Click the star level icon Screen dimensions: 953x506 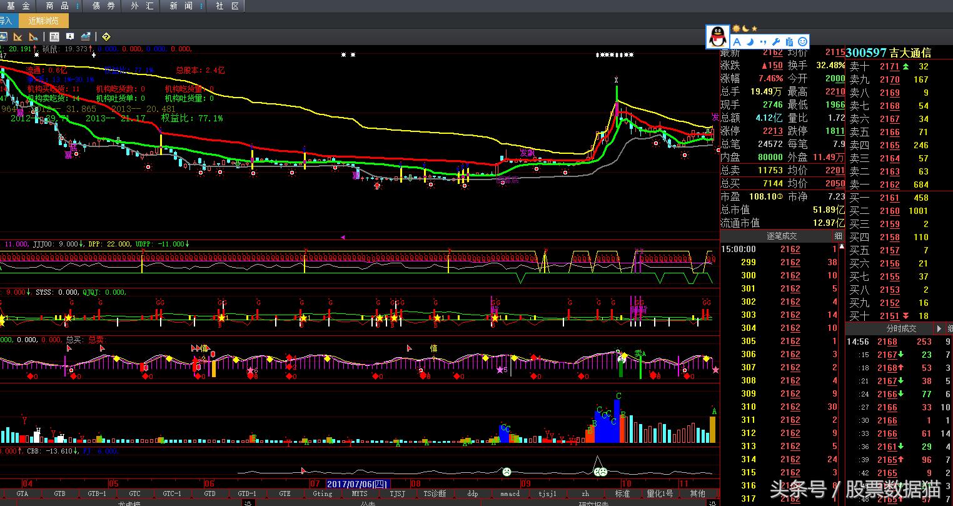coord(754,29)
